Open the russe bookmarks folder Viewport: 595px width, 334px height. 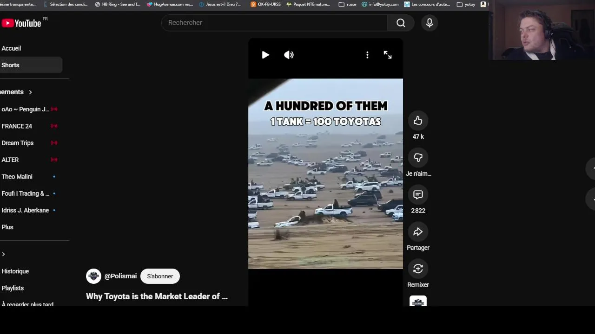[x=347, y=4]
